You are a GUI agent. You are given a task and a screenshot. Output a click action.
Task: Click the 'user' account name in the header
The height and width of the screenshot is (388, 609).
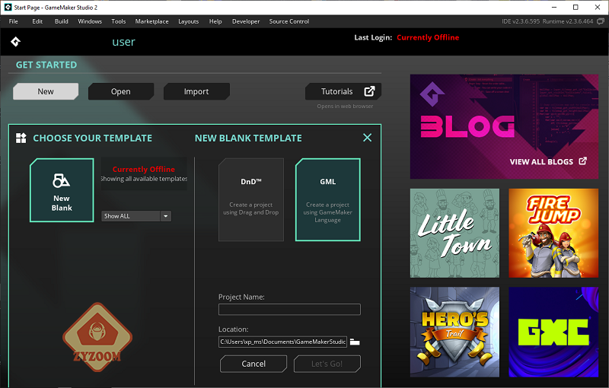pos(123,42)
